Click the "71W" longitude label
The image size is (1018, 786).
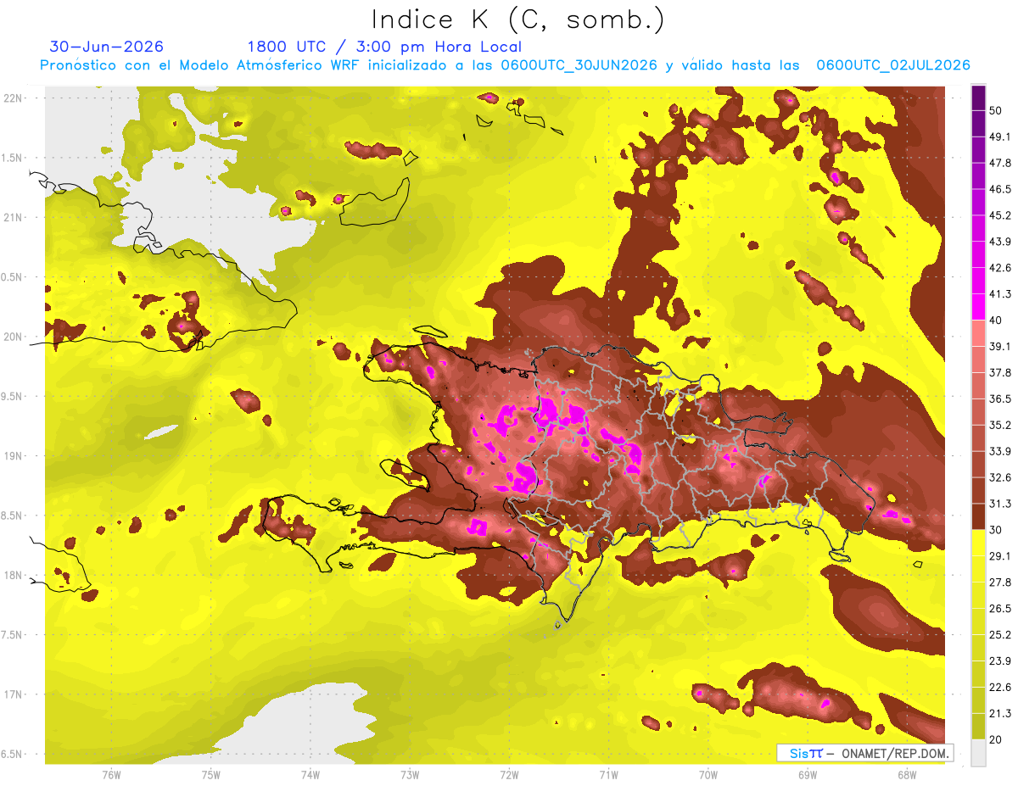[x=608, y=774]
